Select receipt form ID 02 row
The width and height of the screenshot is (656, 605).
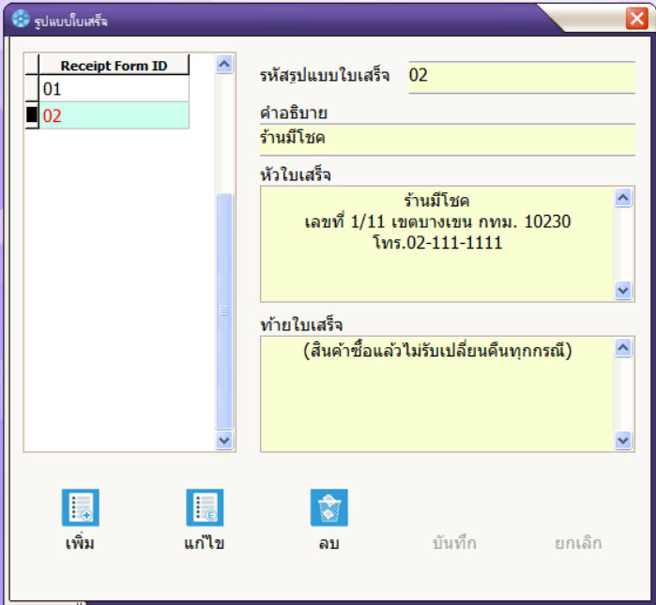(x=113, y=115)
